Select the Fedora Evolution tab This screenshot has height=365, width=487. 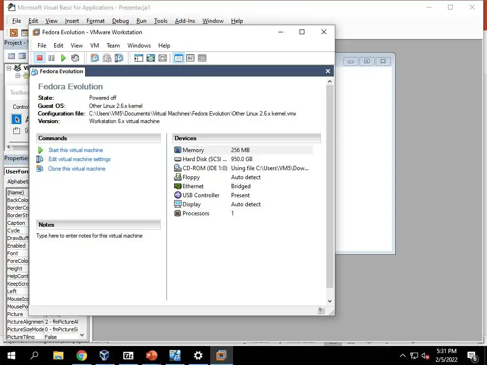58,71
